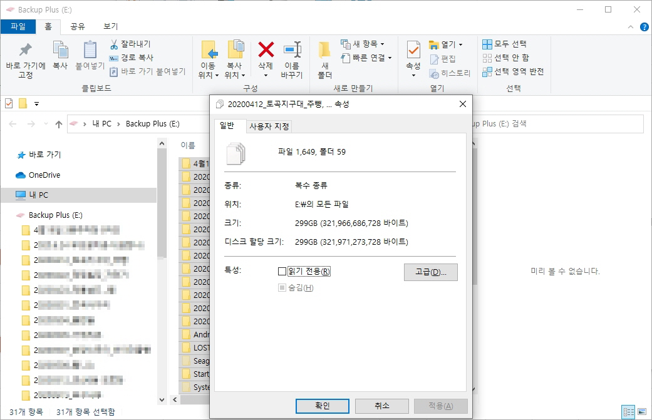Open the recent locations dropdown chevron

point(46,124)
